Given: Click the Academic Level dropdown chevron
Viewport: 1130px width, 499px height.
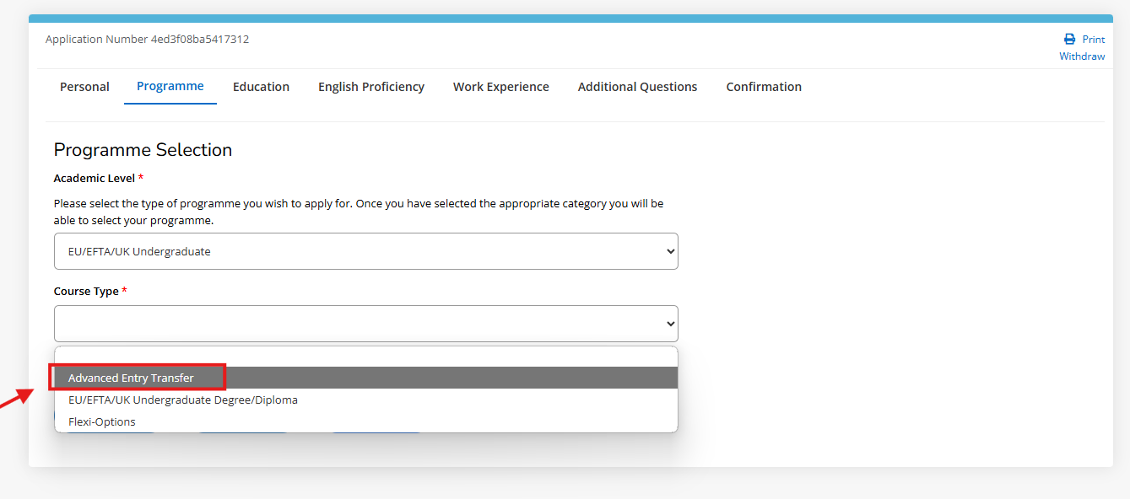Looking at the screenshot, I should tap(668, 250).
